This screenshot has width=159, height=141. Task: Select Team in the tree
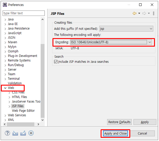[11, 74]
